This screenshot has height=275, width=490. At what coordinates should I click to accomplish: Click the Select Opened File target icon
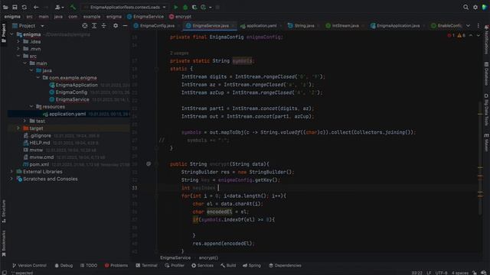[85, 26]
